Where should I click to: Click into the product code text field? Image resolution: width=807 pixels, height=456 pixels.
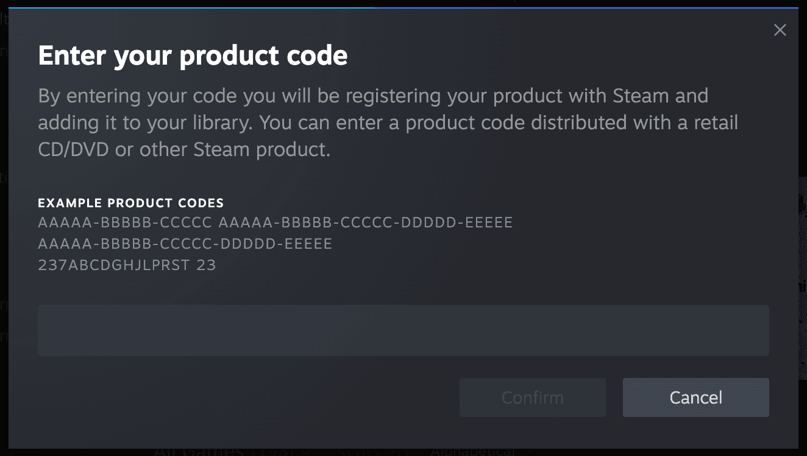point(403,330)
